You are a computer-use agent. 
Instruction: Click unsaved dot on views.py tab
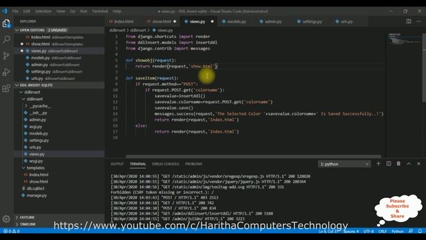coord(212,21)
